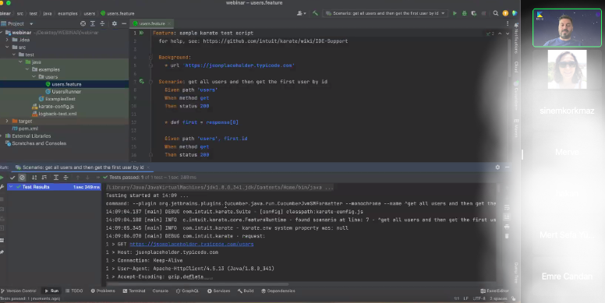Toggle Show Passed tests checkmark
605x303 pixels.
click(12, 178)
